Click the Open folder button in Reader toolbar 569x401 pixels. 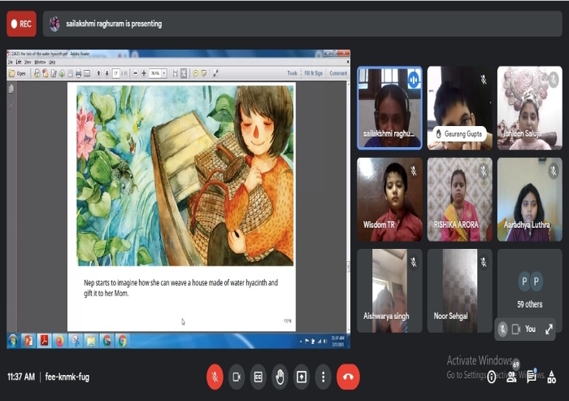point(17,73)
